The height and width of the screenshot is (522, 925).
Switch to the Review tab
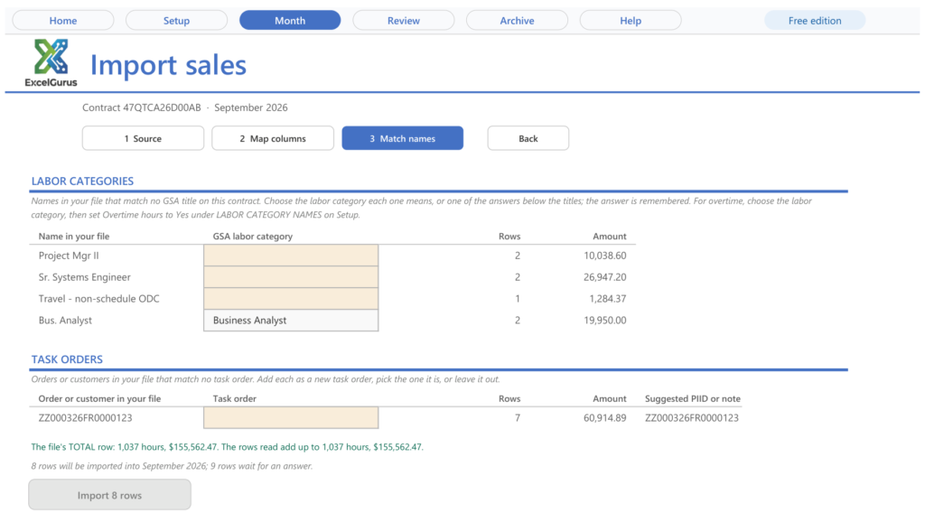coord(404,21)
